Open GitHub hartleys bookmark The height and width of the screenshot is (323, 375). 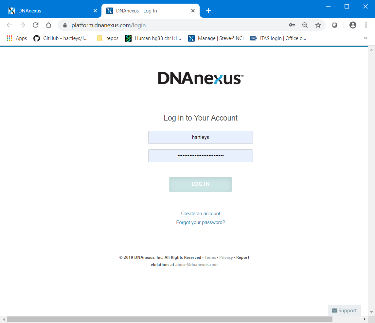pyautogui.click(x=61, y=38)
